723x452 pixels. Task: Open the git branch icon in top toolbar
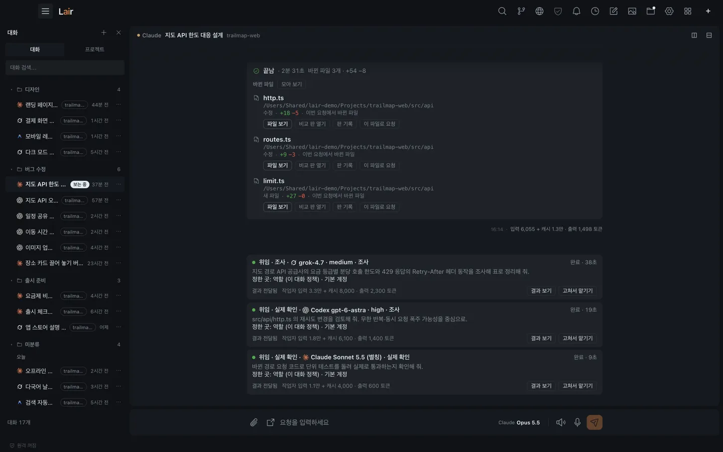click(x=521, y=11)
